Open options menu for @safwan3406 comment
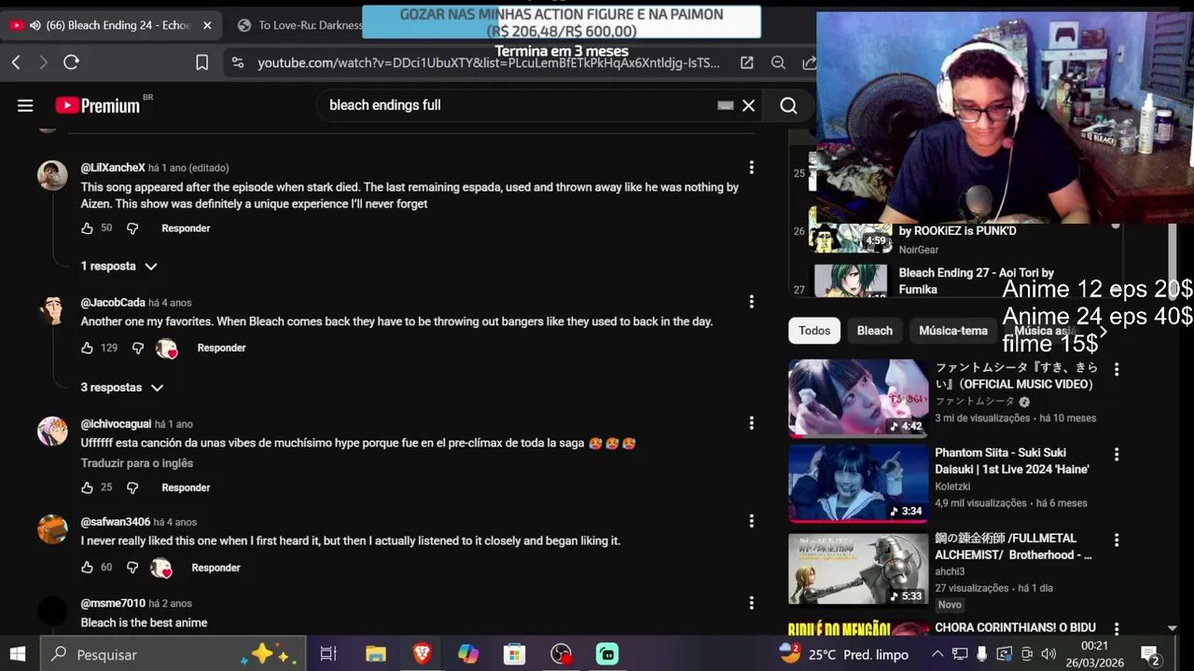Image resolution: width=1194 pixels, height=671 pixels. (751, 521)
